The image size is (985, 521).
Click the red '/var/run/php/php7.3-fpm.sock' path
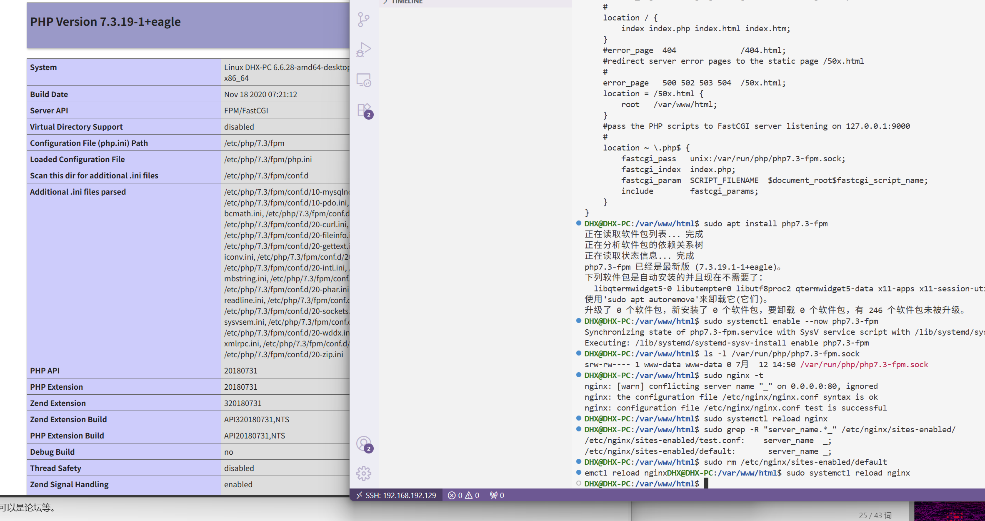click(x=864, y=364)
